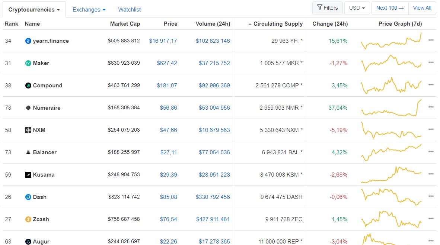
Task: Click the View All button
Action: coord(422,8)
